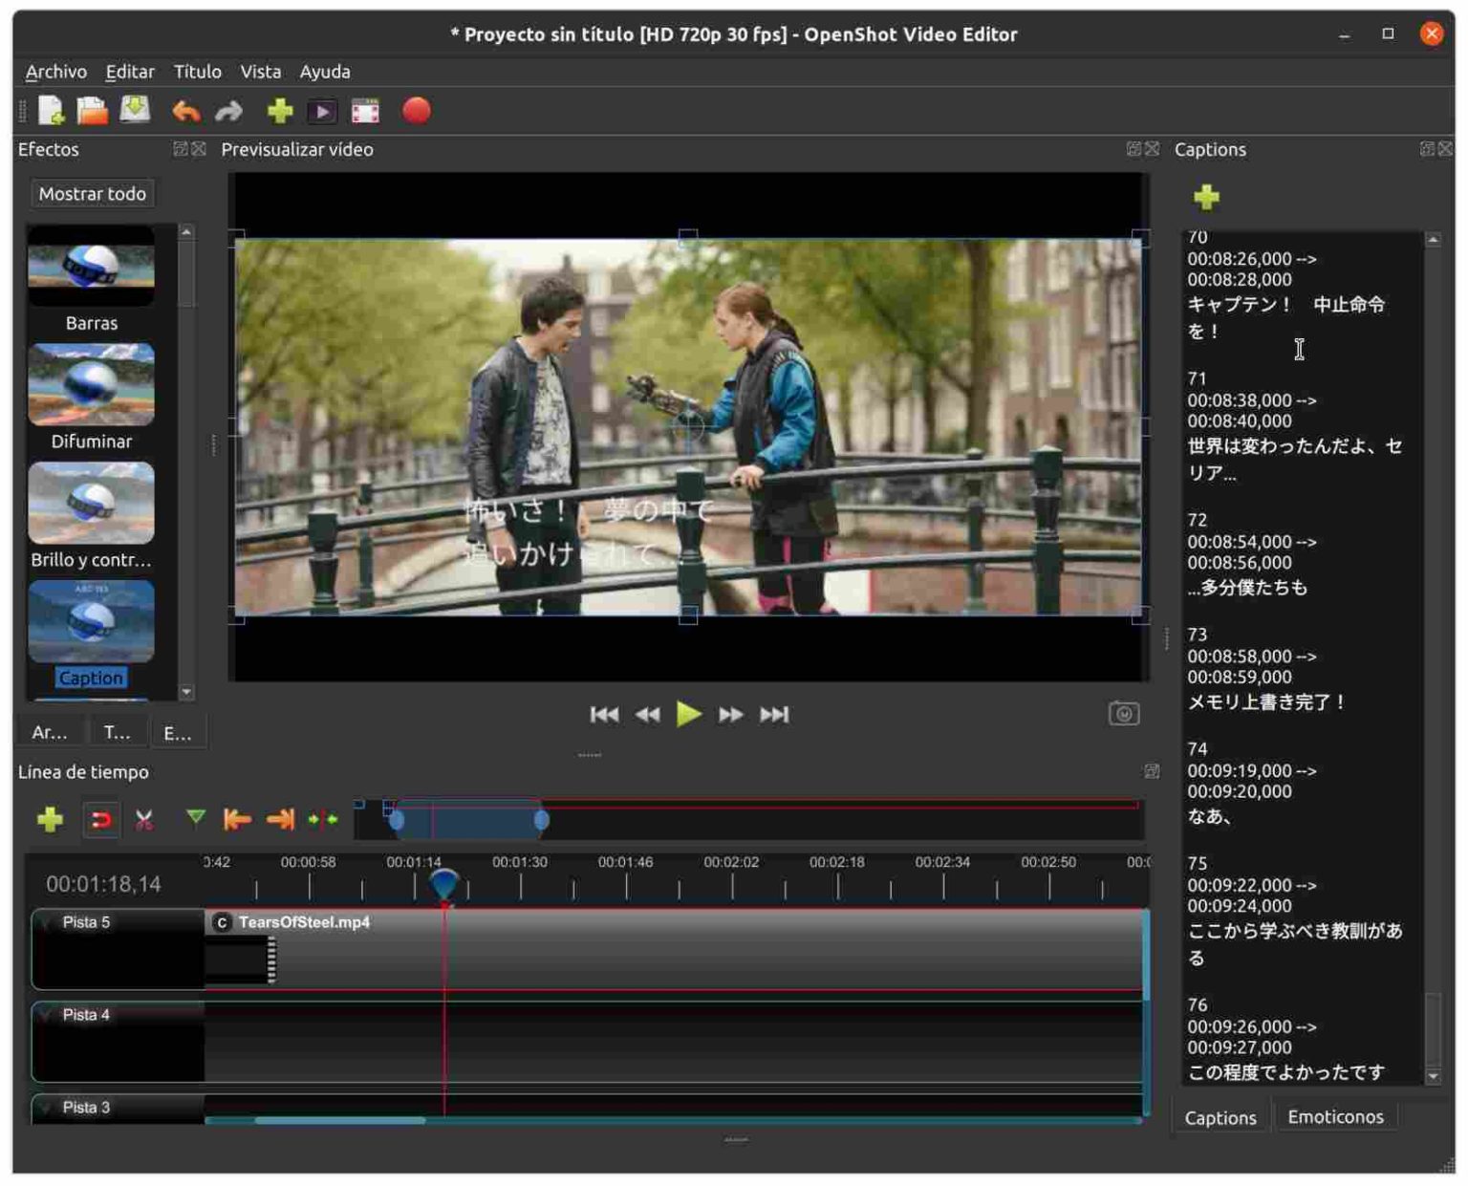This screenshot has height=1186, width=1468.
Task: Save the project using the toolbar icon
Action: [135, 111]
